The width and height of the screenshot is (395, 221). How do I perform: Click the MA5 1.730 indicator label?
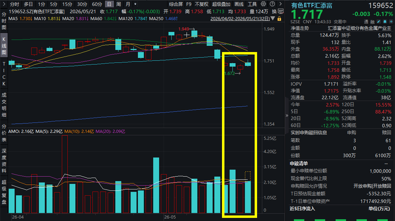tap(20, 19)
